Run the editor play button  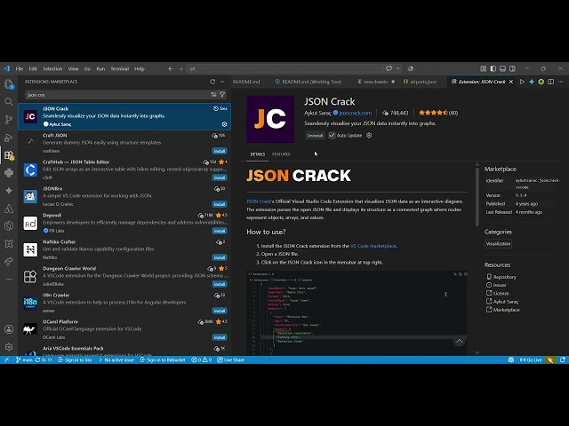point(522,82)
